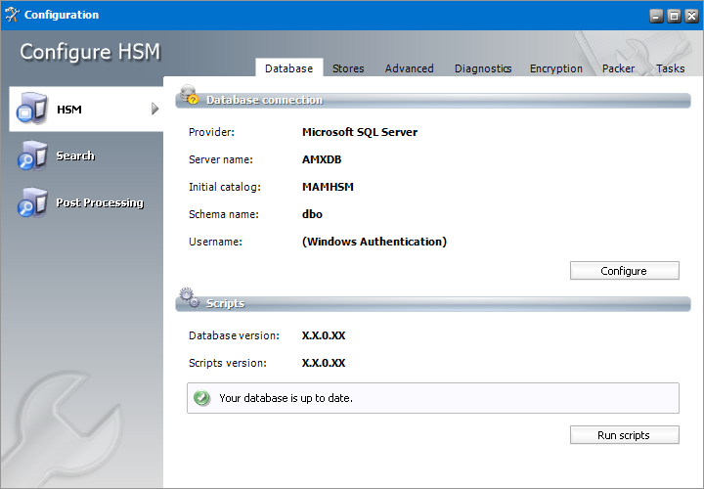704x489 pixels.
Task: Click the Run scripts button
Action: 624,435
